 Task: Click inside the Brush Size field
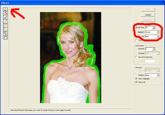(148, 28)
